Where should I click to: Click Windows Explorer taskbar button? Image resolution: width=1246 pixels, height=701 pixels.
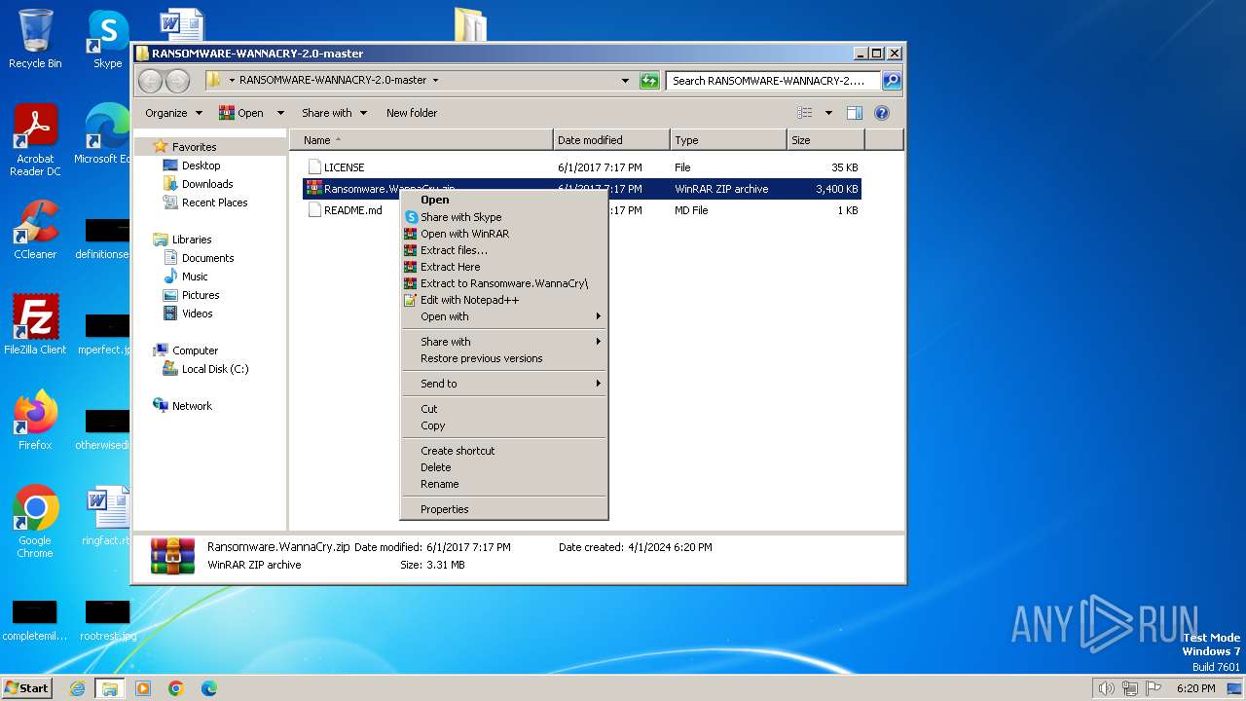tap(109, 688)
